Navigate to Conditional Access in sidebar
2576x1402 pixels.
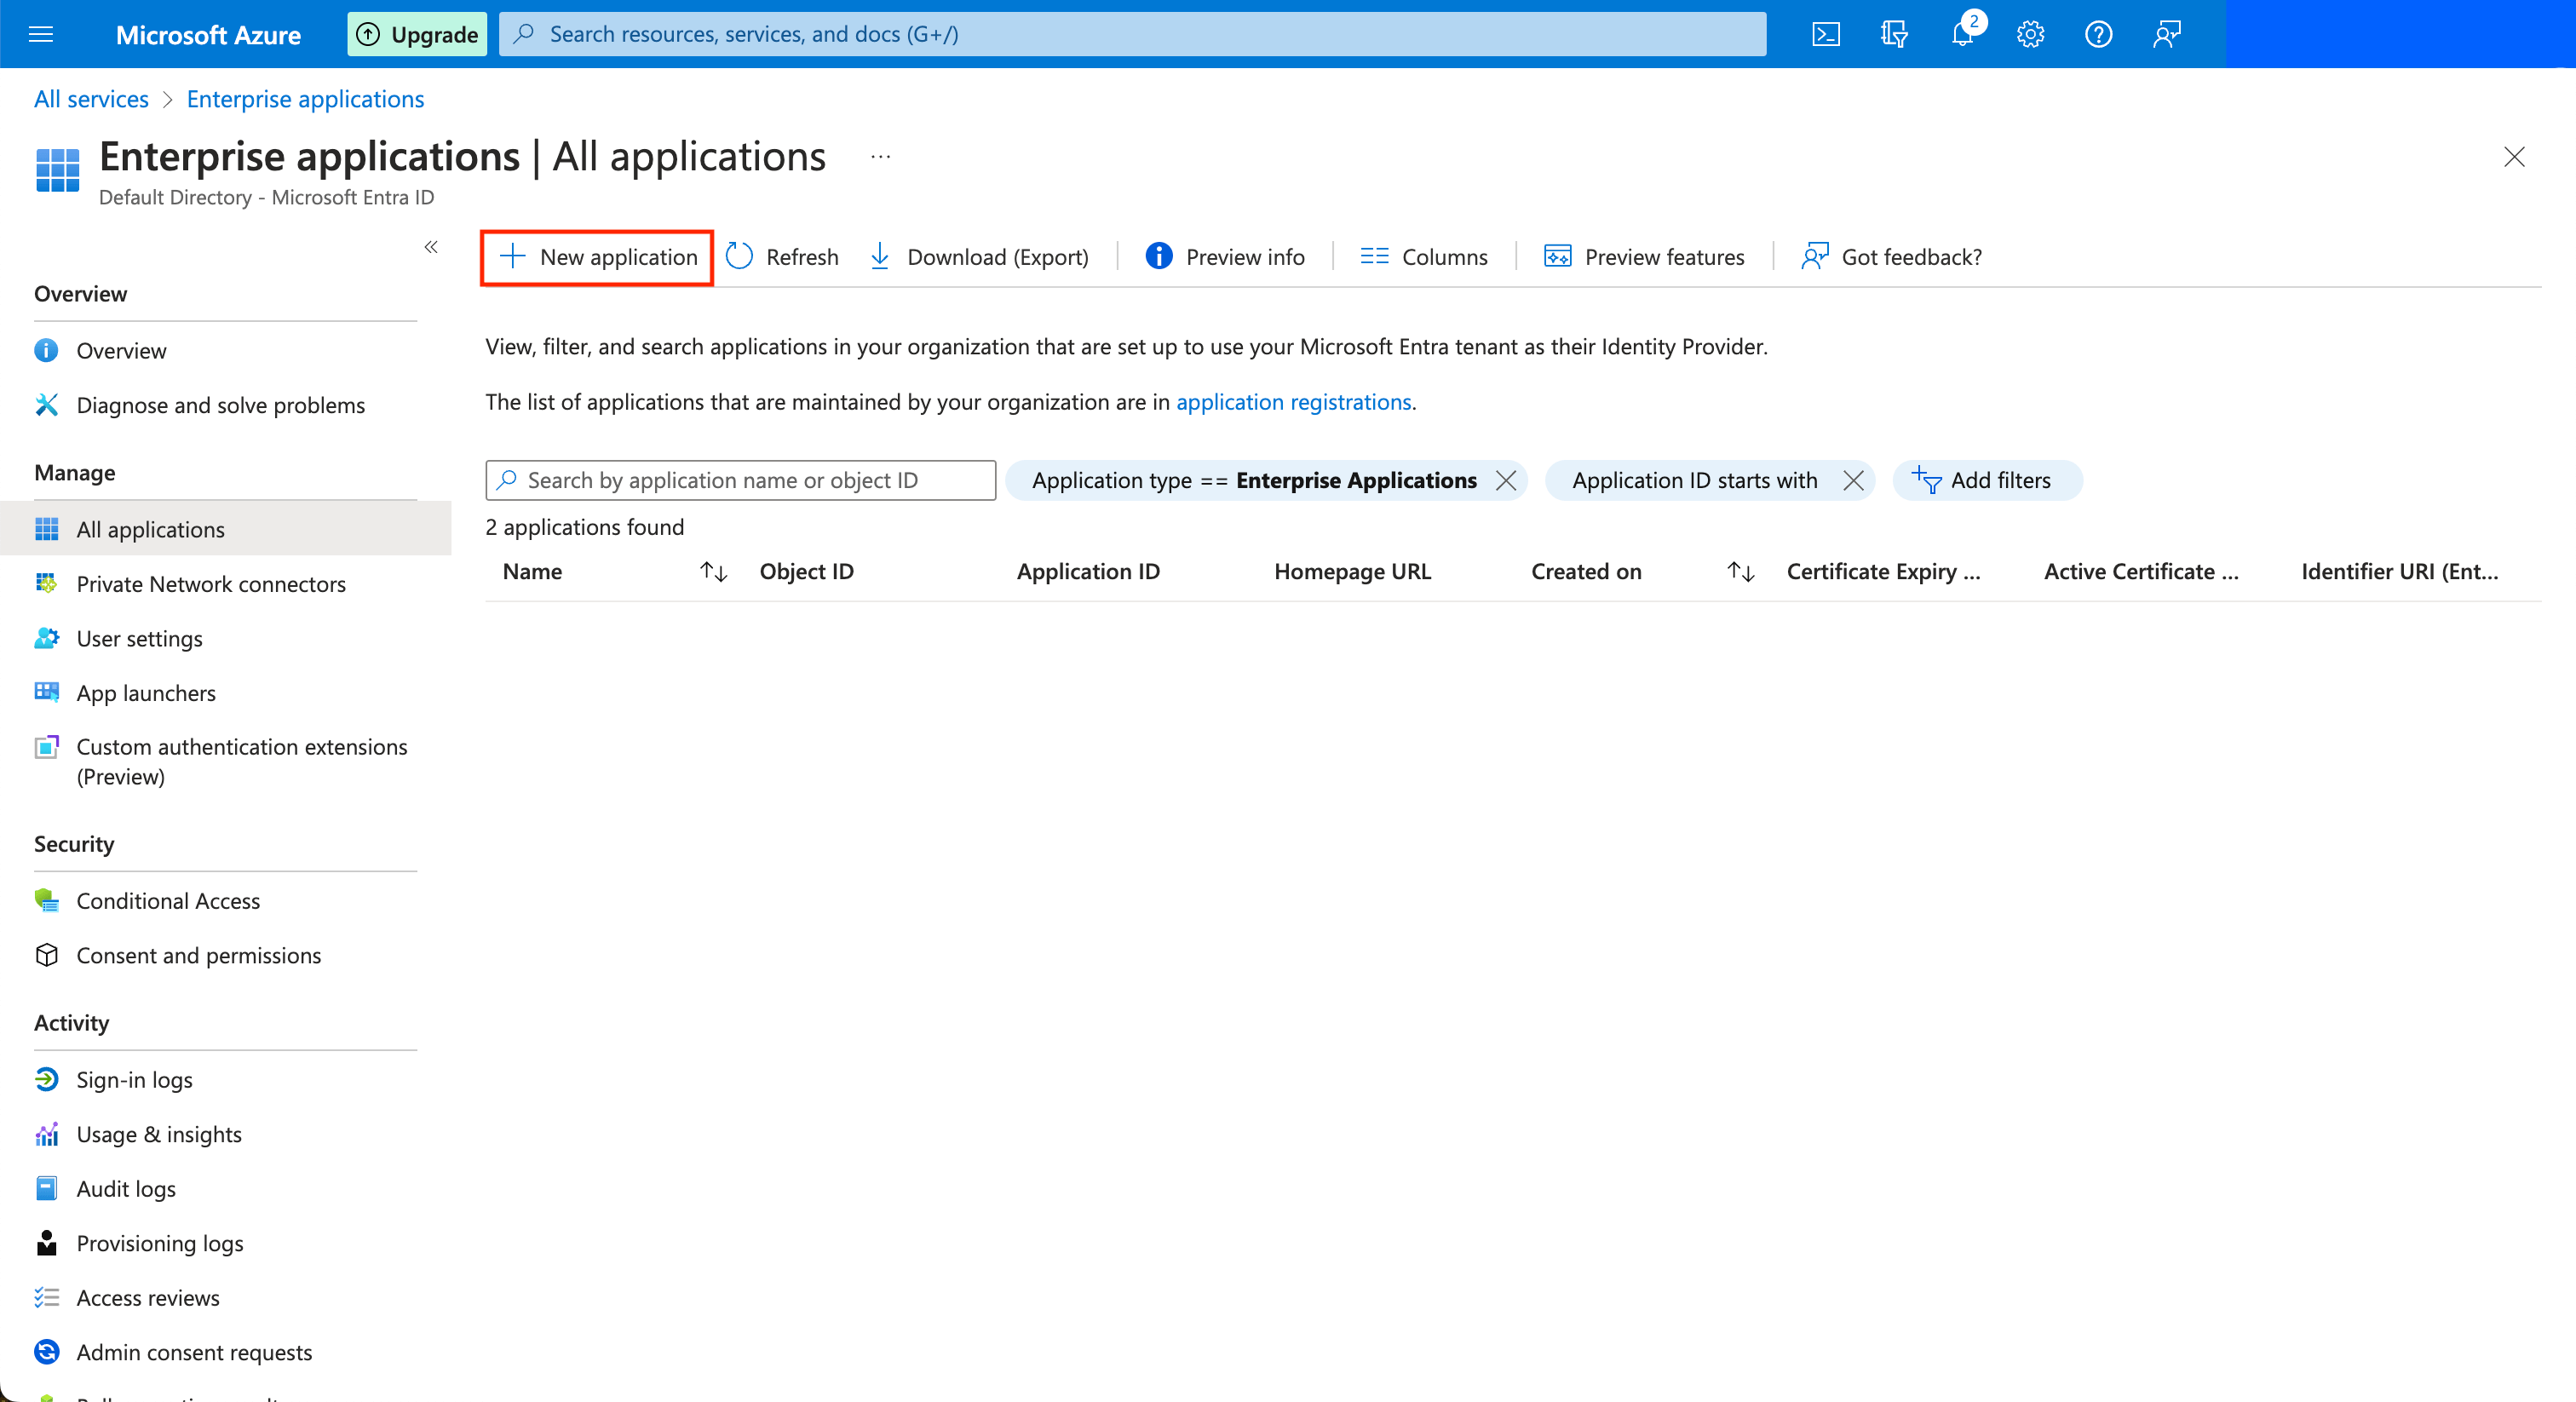[168, 900]
